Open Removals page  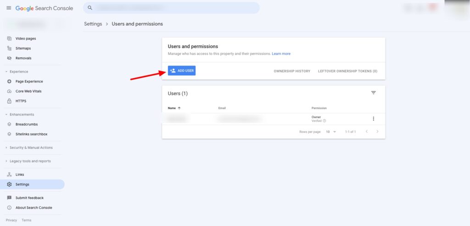click(x=23, y=58)
